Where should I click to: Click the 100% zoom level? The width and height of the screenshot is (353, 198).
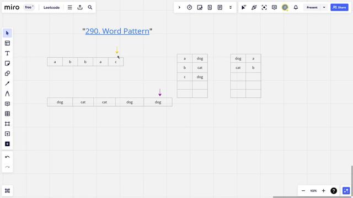click(x=313, y=191)
